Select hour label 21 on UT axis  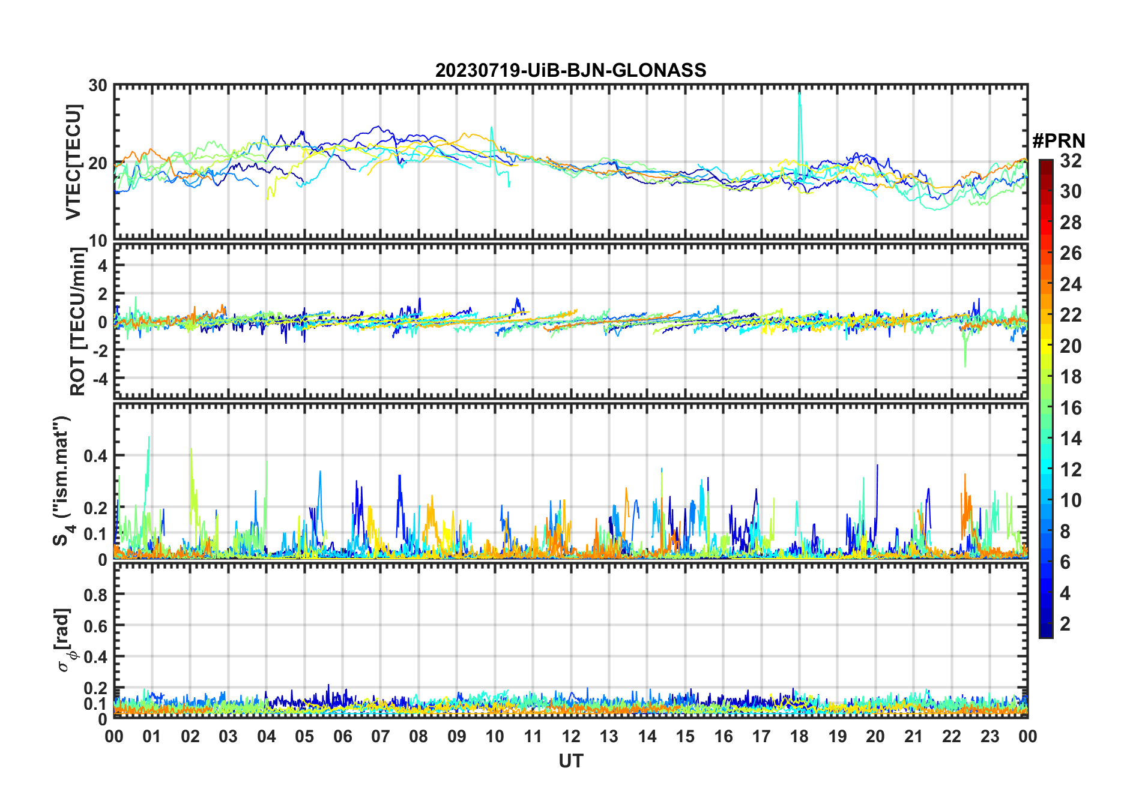coord(913,736)
